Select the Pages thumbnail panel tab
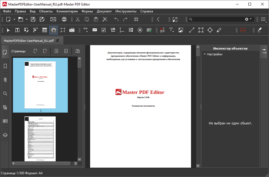 5,52
